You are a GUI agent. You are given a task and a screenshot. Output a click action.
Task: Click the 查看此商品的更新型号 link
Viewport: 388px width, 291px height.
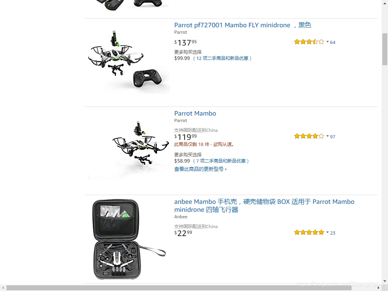(200, 169)
